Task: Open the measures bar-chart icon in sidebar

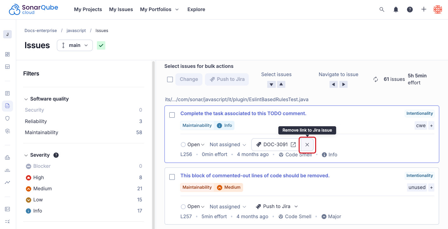Action: tap(7, 157)
